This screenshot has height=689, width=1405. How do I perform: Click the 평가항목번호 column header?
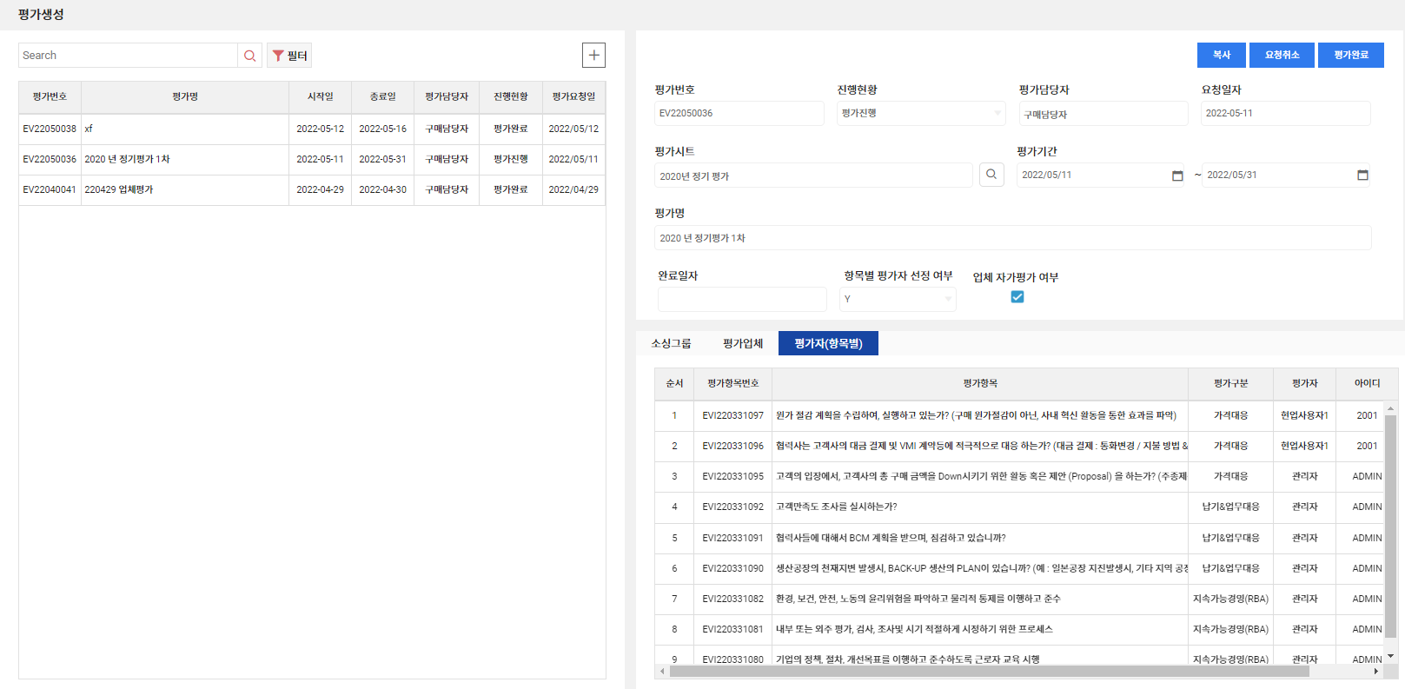732,383
